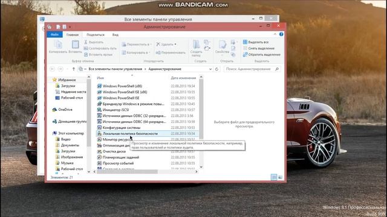Switch to the Главная ribbon tab
Screen dimensions: 387x217
click(73, 35)
